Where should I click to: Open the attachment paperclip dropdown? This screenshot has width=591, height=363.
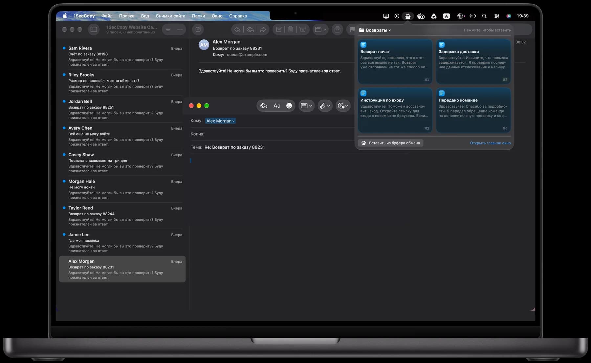coord(325,106)
